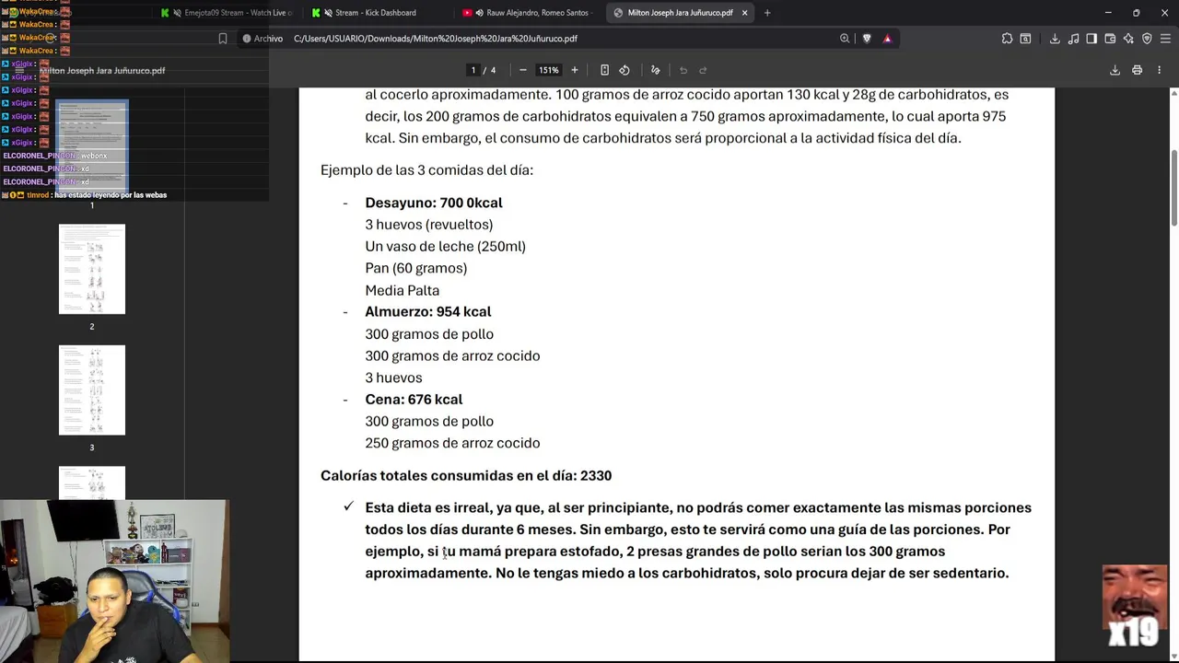Rotate the PDF counterclockwise

click(x=625, y=70)
